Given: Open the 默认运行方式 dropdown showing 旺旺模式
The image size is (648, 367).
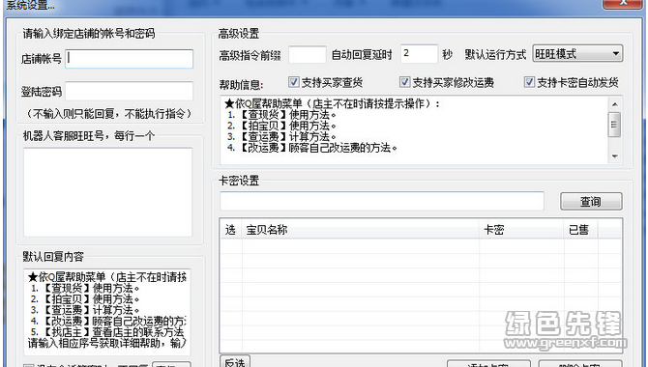Looking at the screenshot, I should tap(577, 54).
